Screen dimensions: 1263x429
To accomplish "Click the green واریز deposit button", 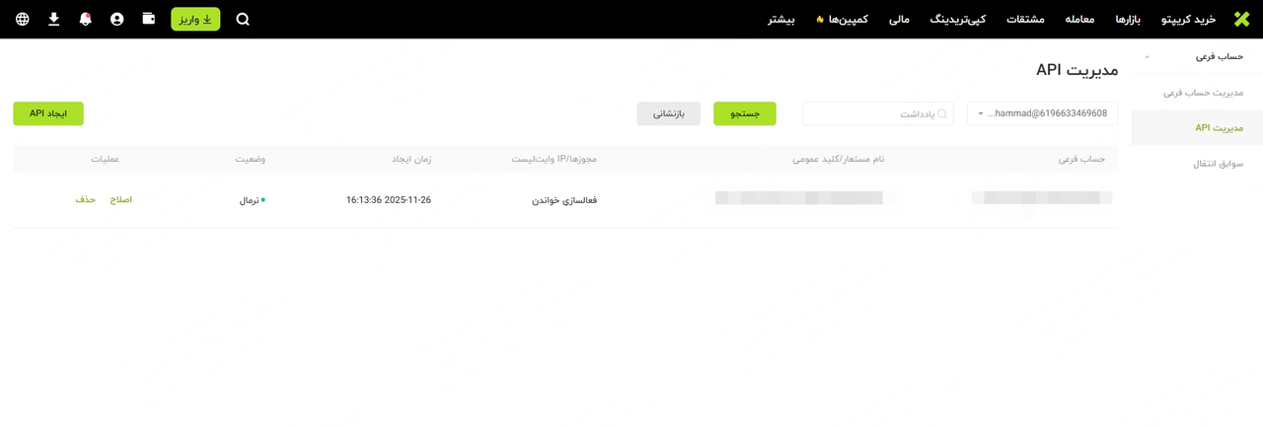I will (x=195, y=19).
